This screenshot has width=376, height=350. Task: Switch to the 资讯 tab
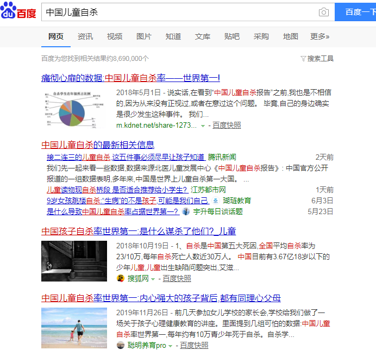point(85,36)
